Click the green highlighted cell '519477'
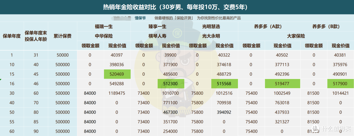 [x=283, y=84]
